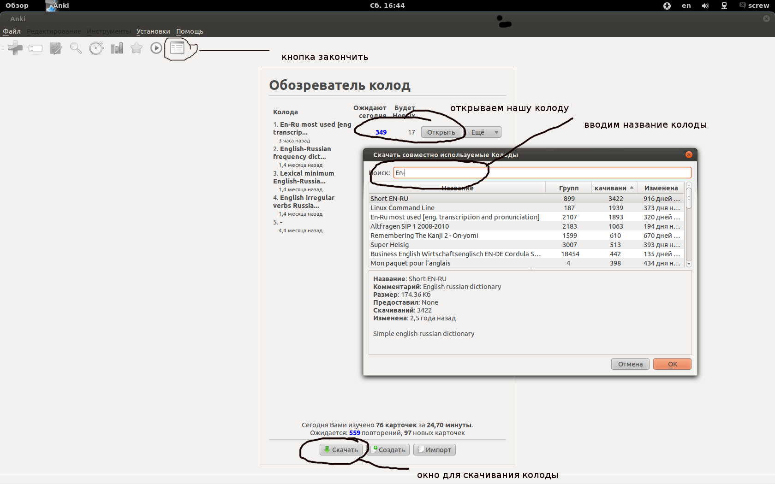Image resolution: width=775 pixels, height=484 pixels.
Task: Click the deck list toolbar icon
Action: pos(177,47)
